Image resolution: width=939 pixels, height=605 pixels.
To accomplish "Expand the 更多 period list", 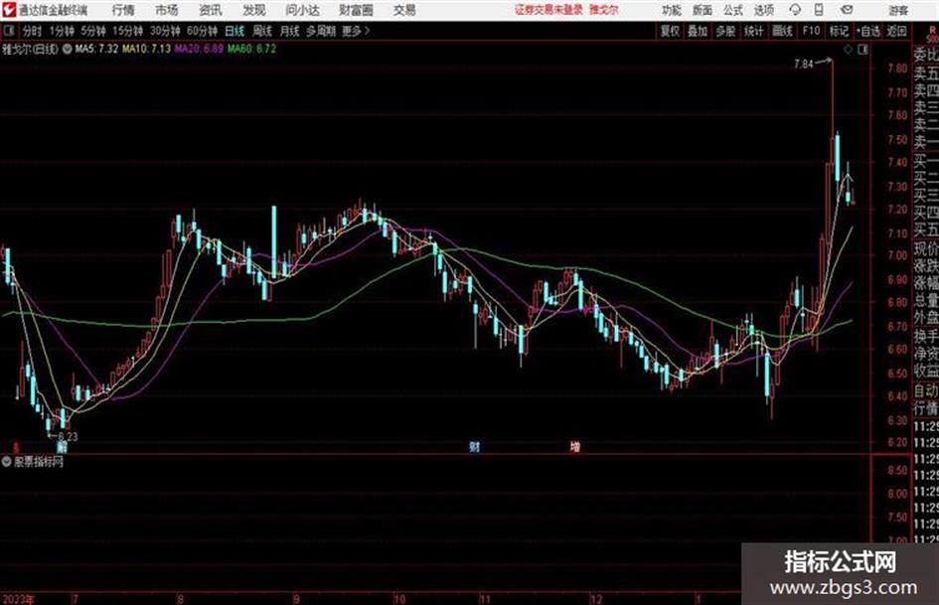I will tap(356, 31).
